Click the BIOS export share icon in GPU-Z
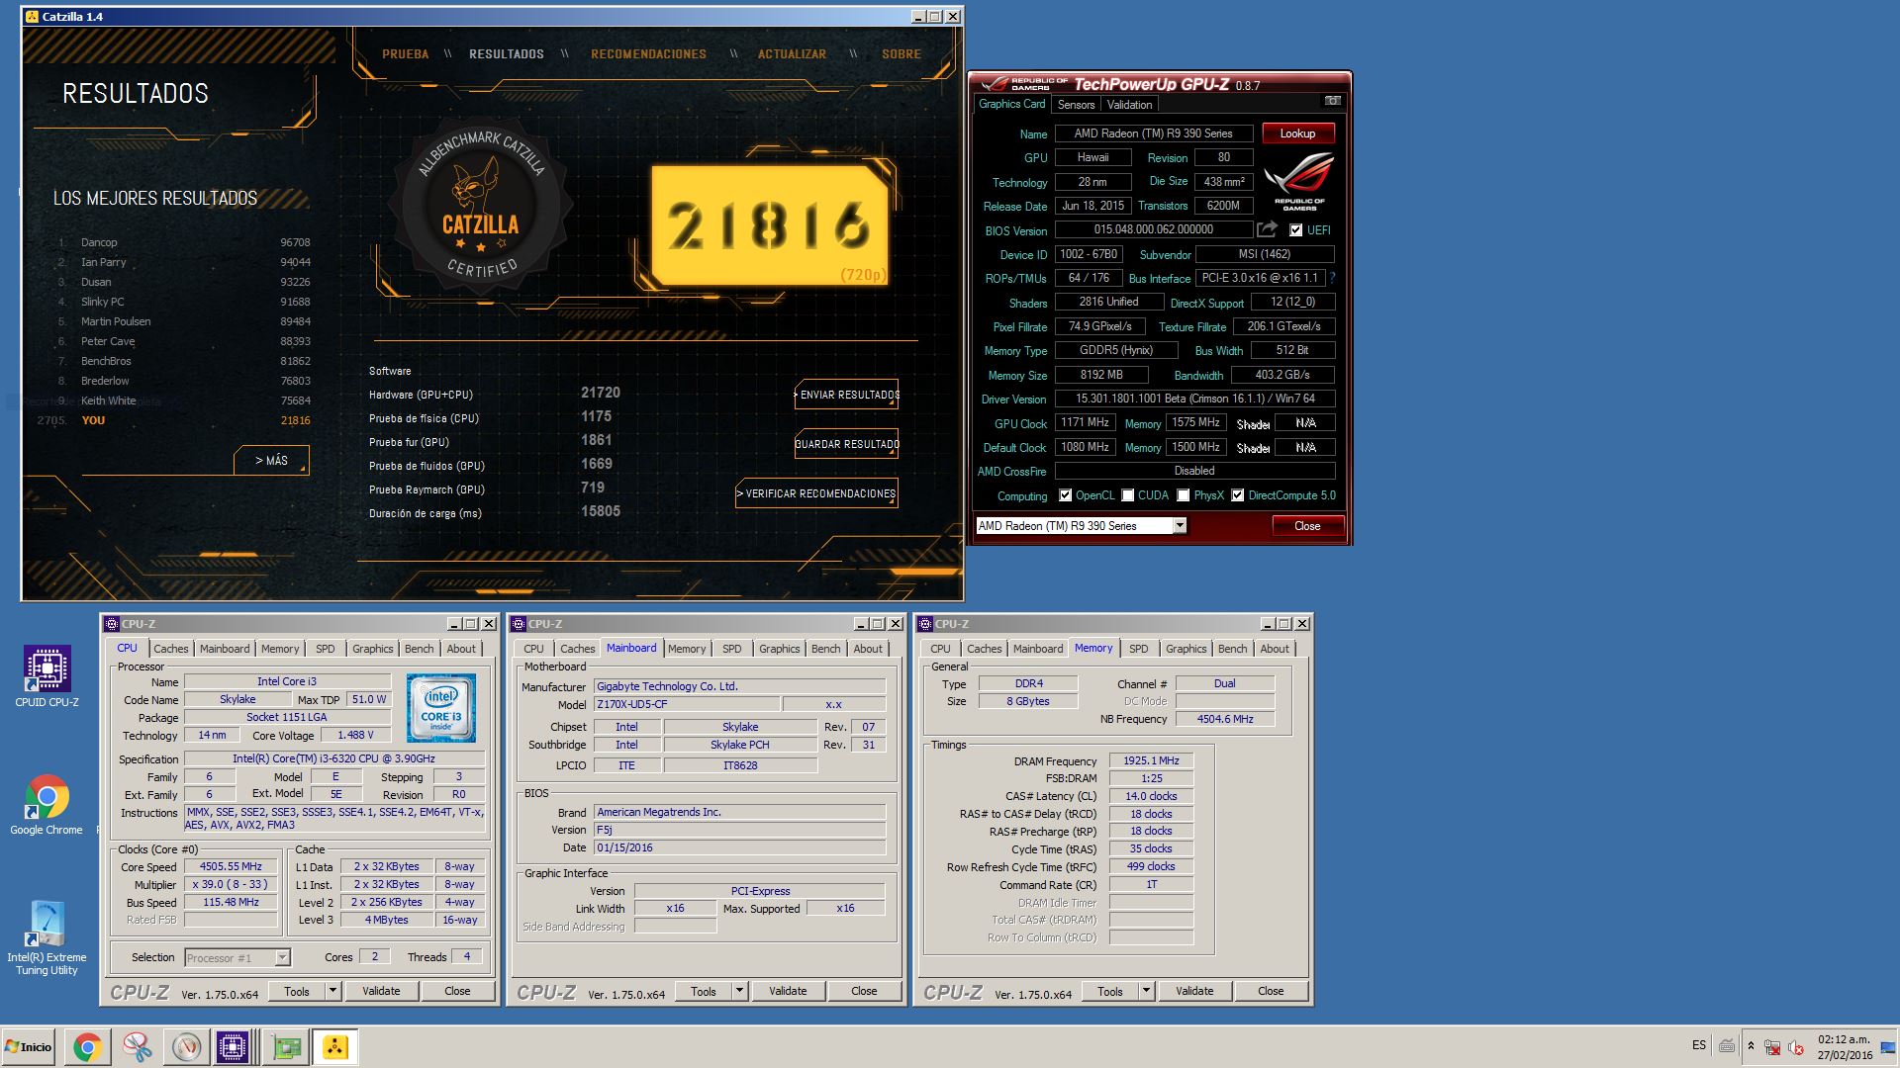Screen dimensions: 1900x1068 [x=1267, y=229]
